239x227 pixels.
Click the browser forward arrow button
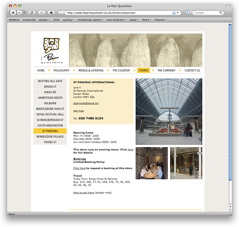tap(20, 12)
